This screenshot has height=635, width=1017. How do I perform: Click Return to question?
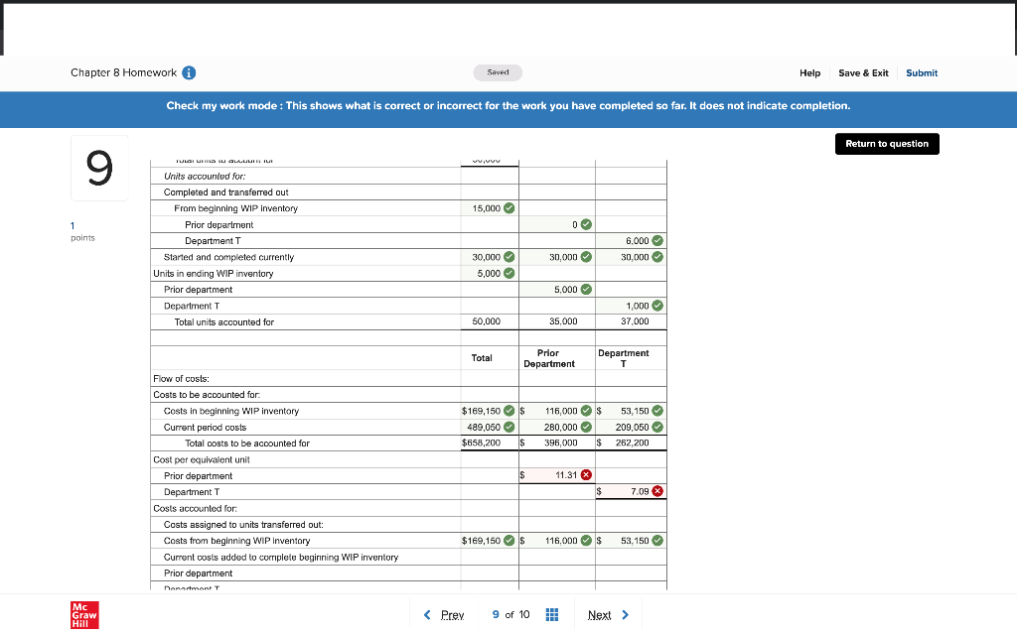click(x=886, y=143)
